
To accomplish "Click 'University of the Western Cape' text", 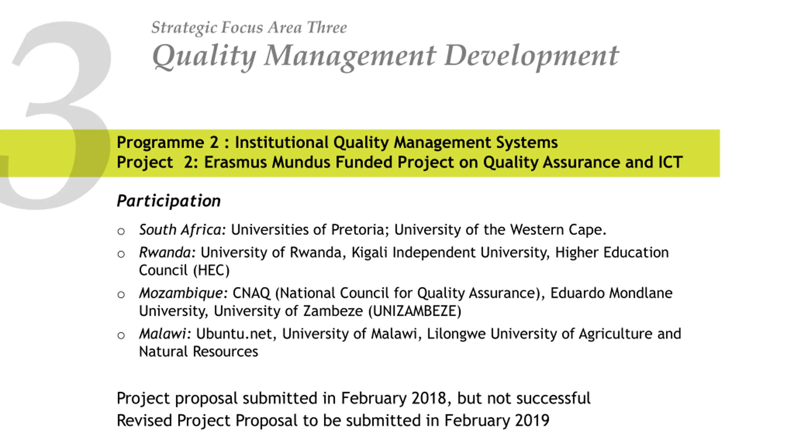I will click(498, 230).
